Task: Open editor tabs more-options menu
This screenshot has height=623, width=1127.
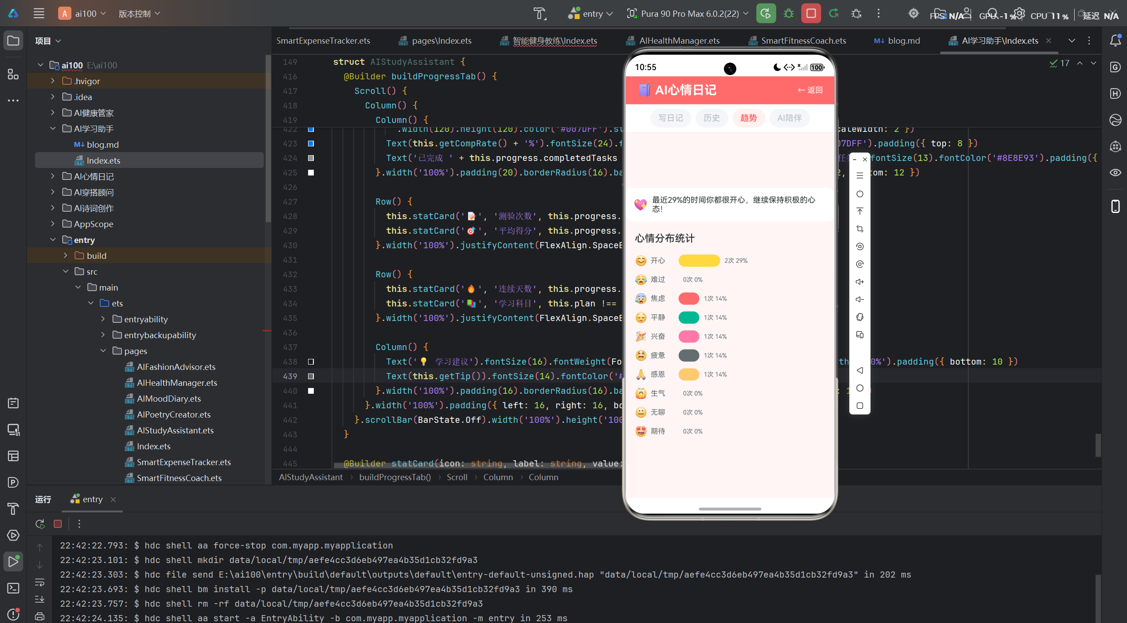Action: (x=1089, y=41)
